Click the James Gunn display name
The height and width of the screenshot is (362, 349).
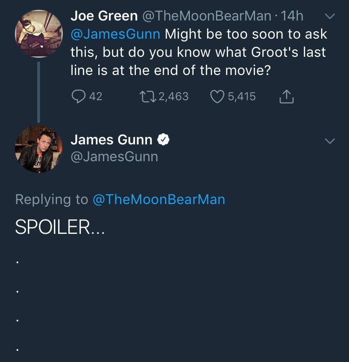pyautogui.click(x=111, y=140)
